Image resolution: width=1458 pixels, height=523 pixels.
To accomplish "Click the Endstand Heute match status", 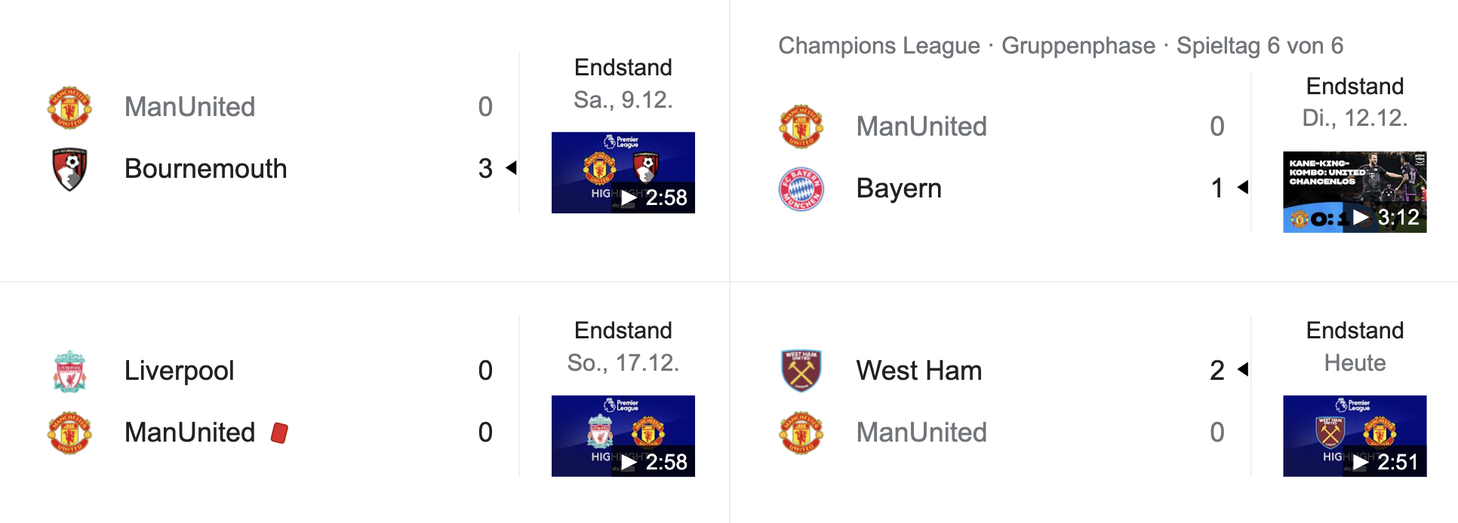I will (x=1354, y=347).
